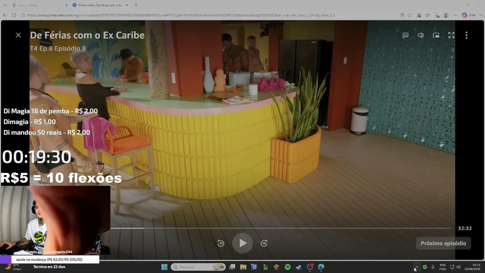Image resolution: width=485 pixels, height=273 pixels.
Task: Skip forward 10 seconds
Action: [x=264, y=243]
